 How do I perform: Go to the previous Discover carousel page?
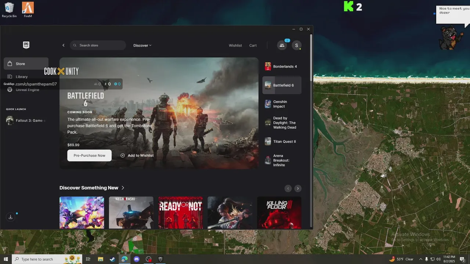pos(288,188)
